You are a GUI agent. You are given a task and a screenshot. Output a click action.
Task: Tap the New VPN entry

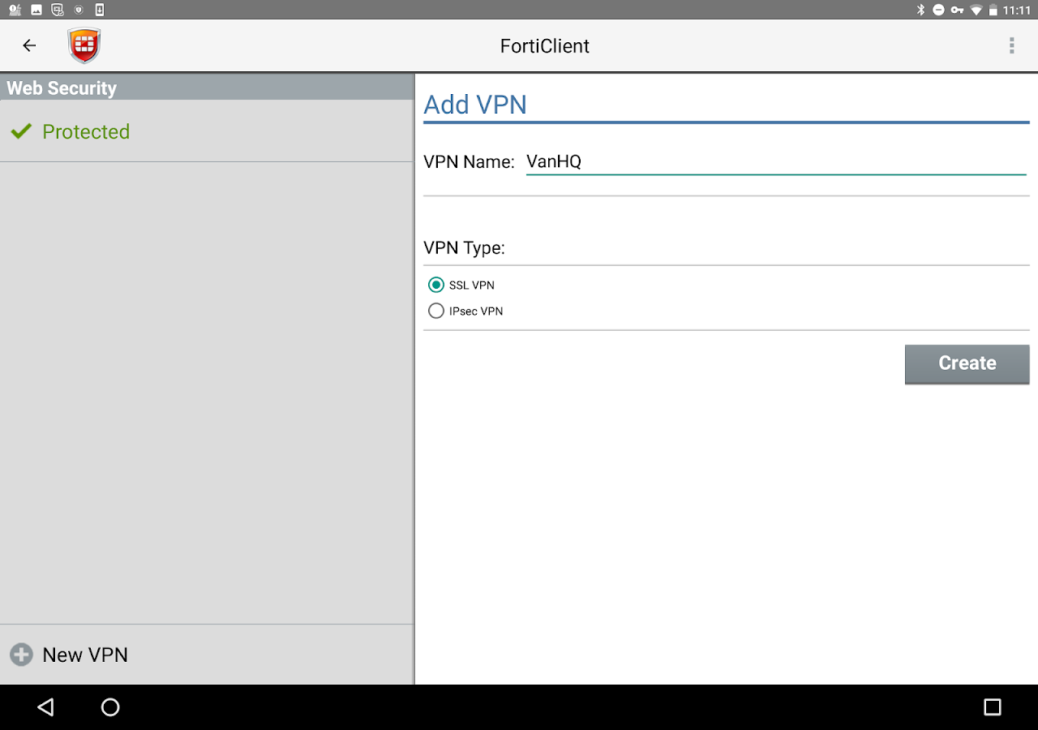[x=207, y=655]
